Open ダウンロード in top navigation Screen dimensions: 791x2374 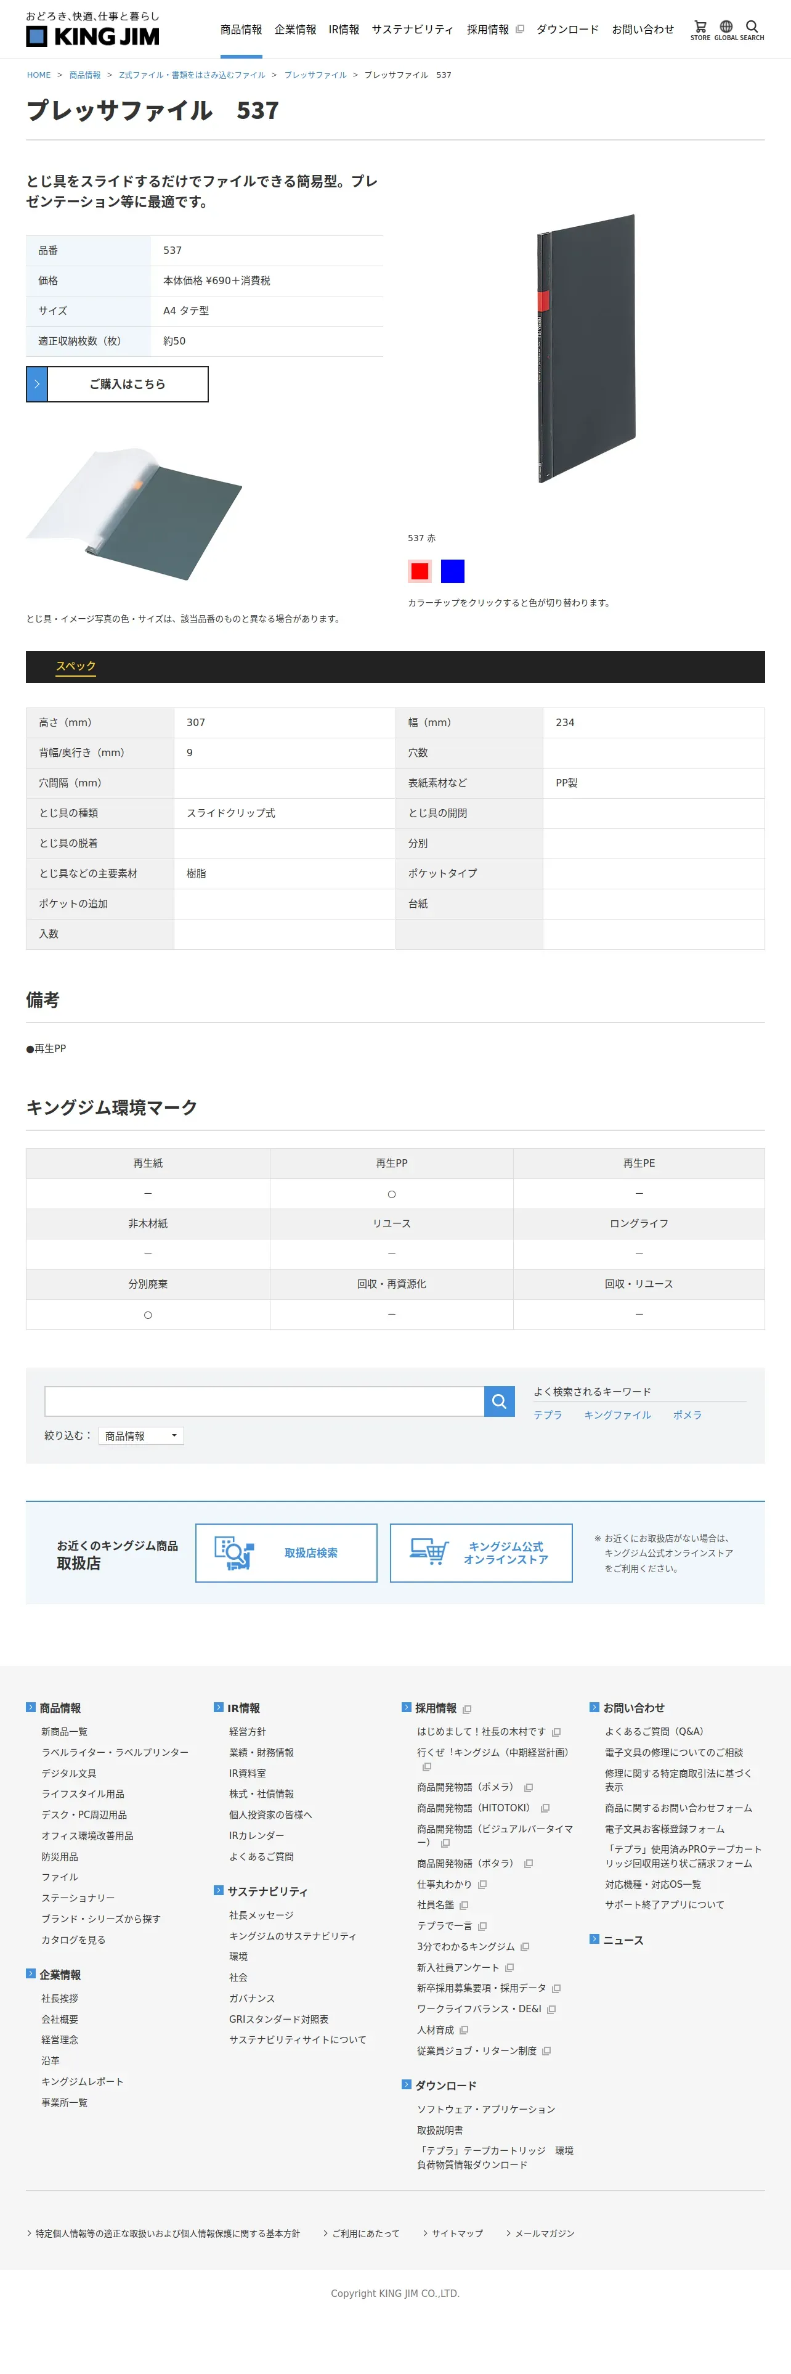567,30
